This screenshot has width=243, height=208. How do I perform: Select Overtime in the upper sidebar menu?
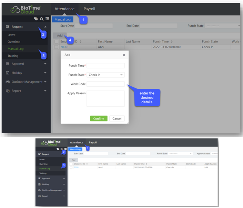point(14,42)
